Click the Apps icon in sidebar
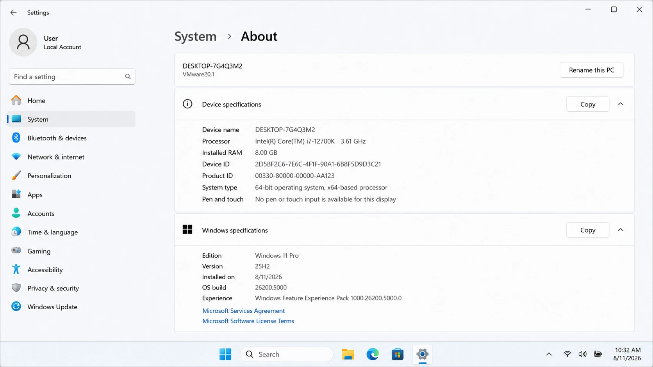This screenshot has height=367, width=653. tap(16, 194)
